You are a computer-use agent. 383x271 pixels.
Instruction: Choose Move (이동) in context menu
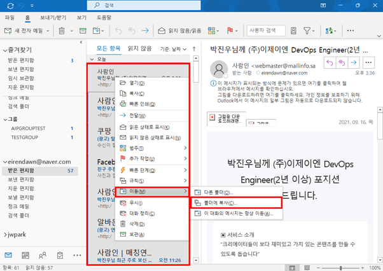151,191
